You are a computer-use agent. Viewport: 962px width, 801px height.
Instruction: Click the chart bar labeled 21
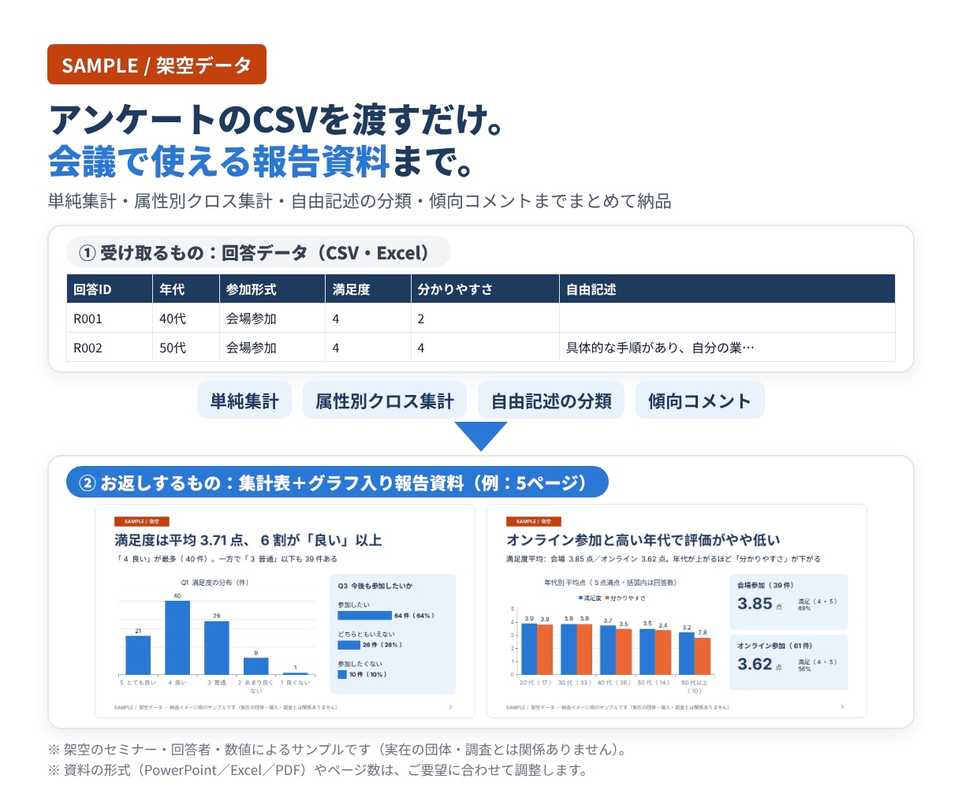(x=138, y=654)
